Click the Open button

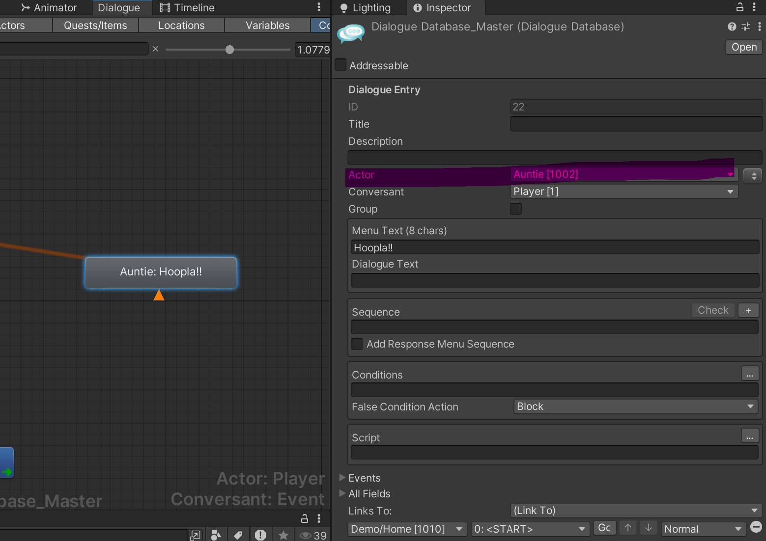[744, 47]
